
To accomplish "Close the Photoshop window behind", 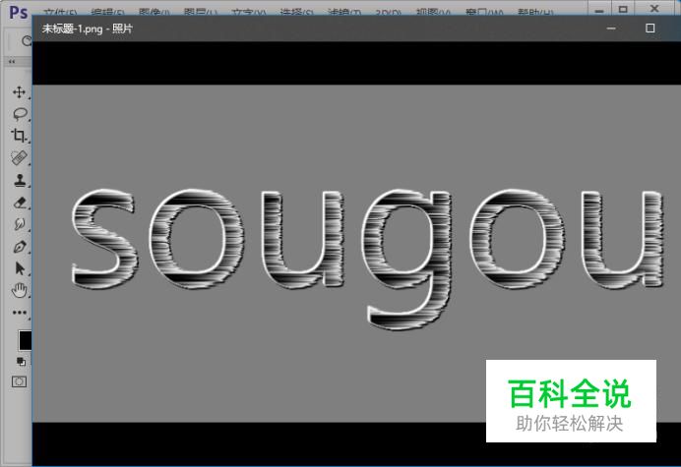I will pos(654,8).
